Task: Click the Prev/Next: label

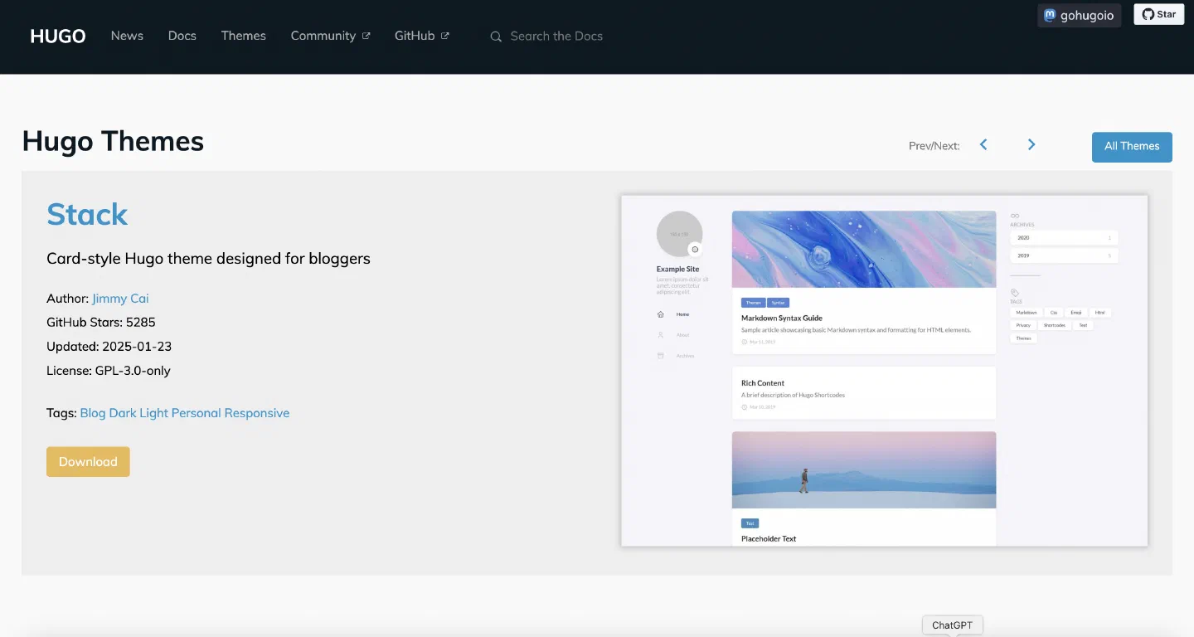Action: pos(934,146)
